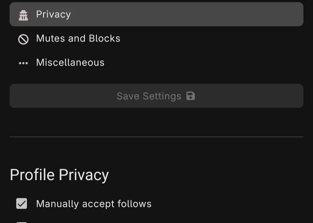Go to Mutes and Blocks settings
This screenshot has width=313, height=223.
click(156, 39)
